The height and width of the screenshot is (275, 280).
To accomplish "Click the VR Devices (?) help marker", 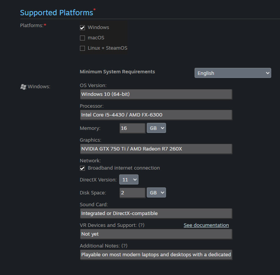I will (142, 225).
